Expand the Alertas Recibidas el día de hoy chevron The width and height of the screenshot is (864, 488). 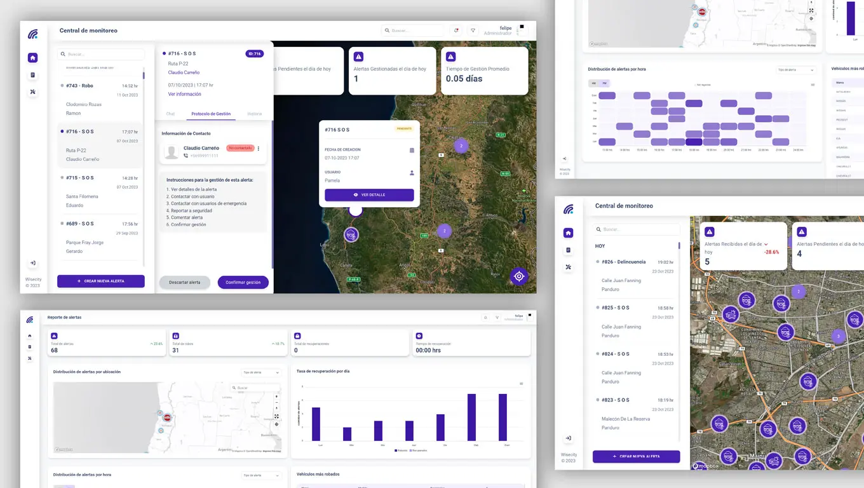(x=766, y=244)
